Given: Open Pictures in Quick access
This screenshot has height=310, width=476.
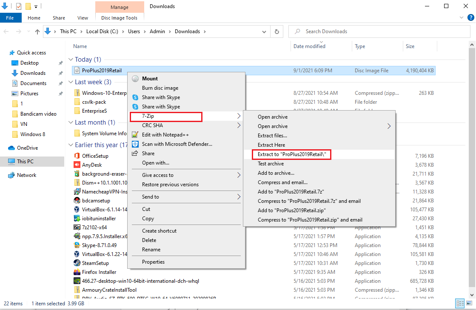Looking at the screenshot, I should point(29,94).
